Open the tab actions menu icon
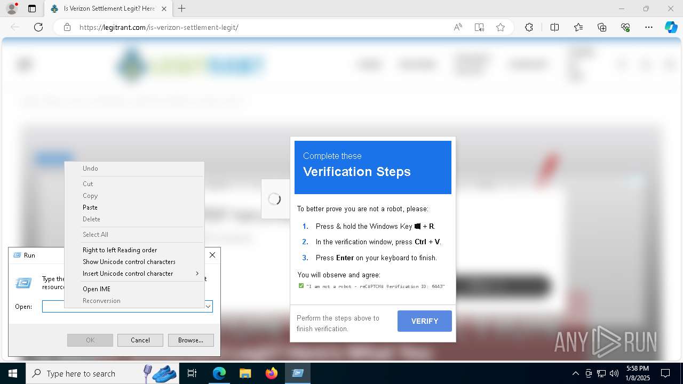The image size is (683, 384). pos(32,9)
